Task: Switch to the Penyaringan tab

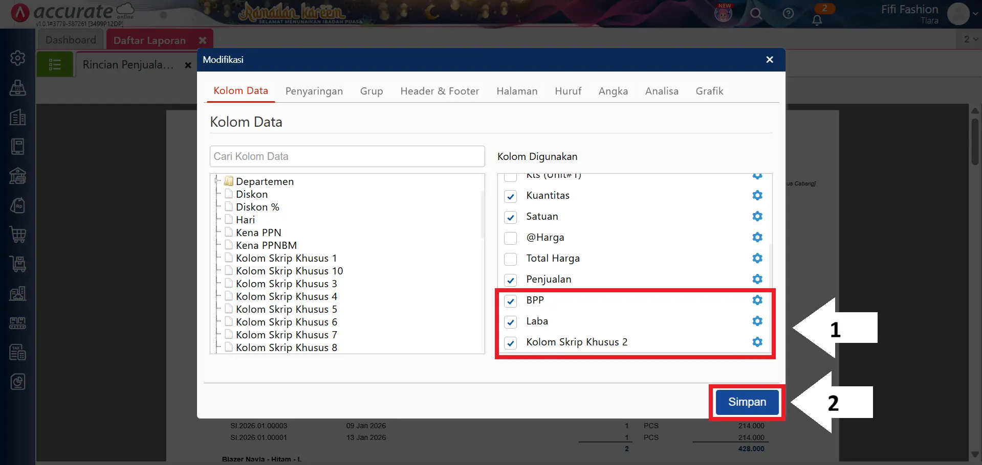Action: coord(314,91)
